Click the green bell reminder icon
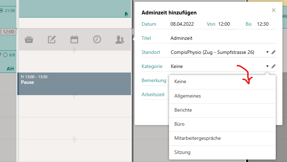Viewport: 287px width, 162px height. (x=126, y=14)
